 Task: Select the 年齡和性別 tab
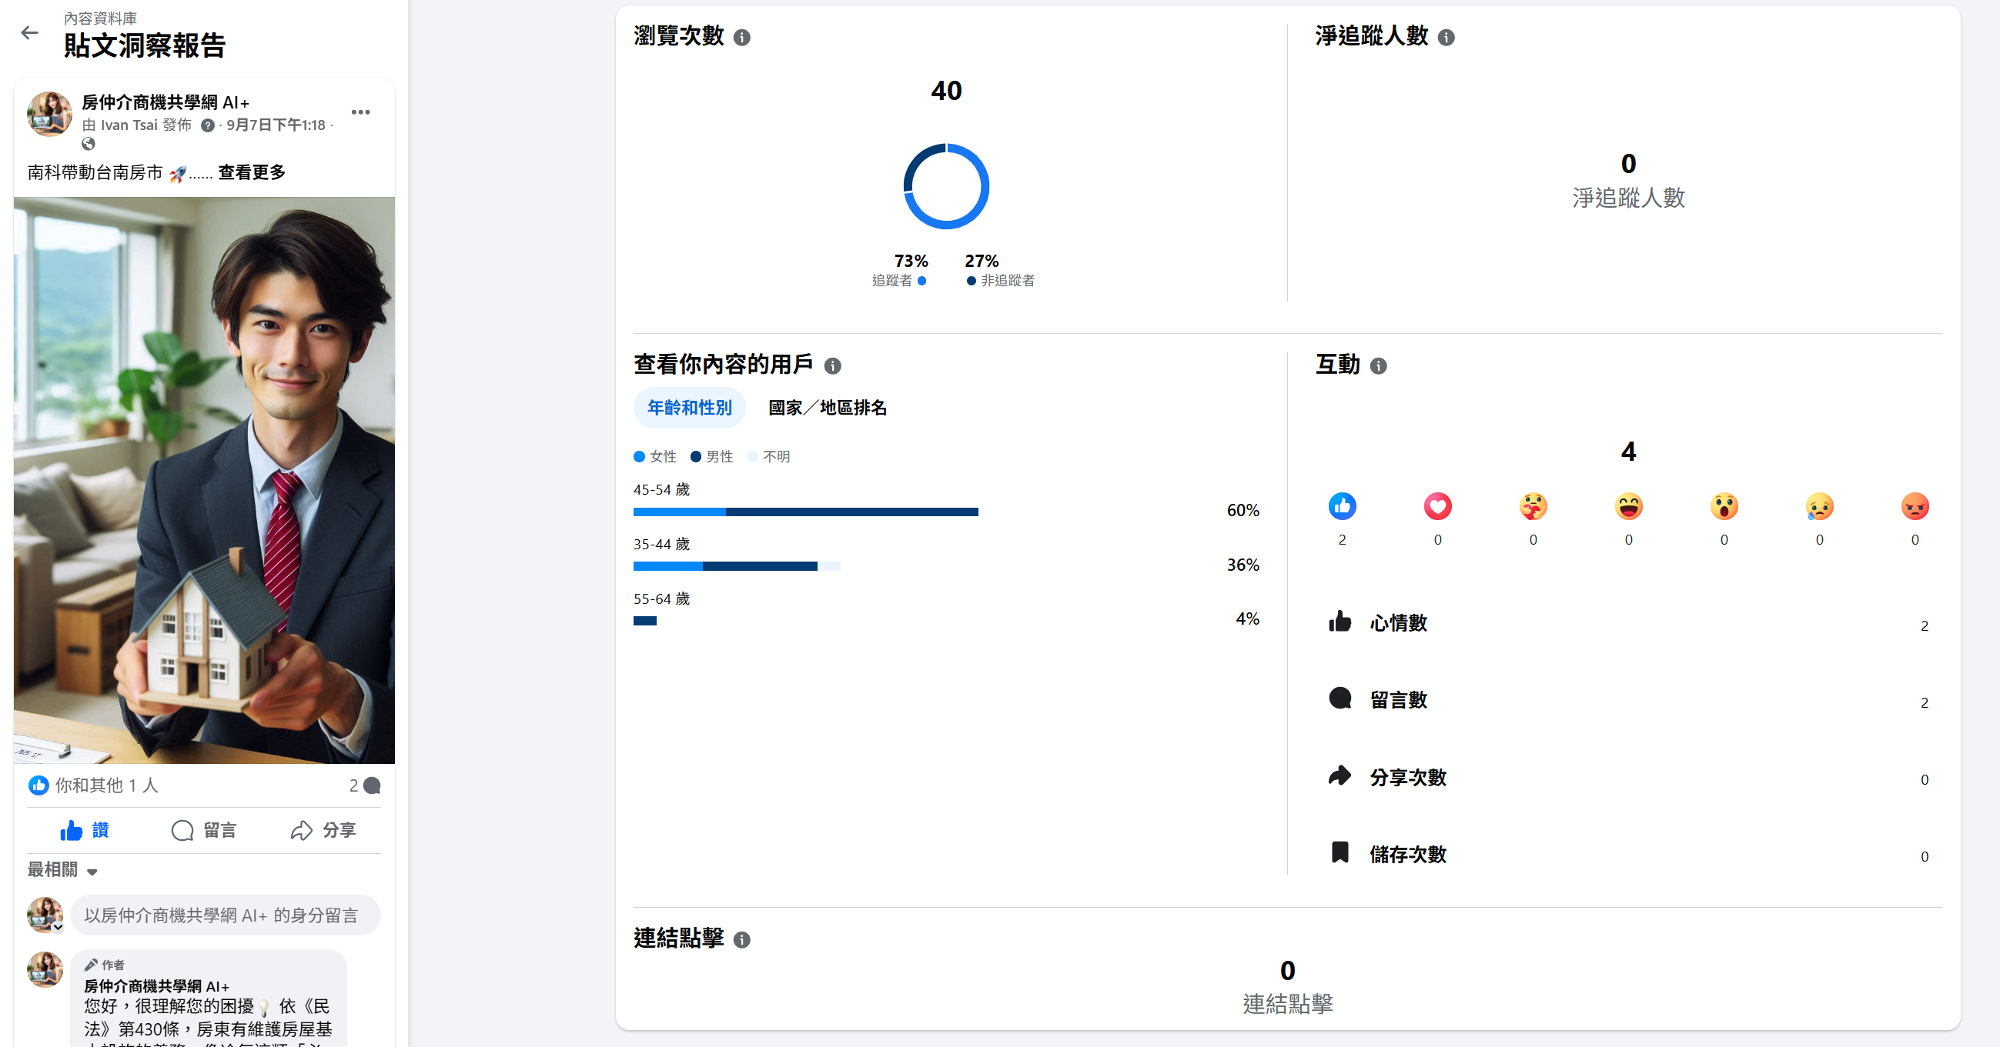[690, 408]
